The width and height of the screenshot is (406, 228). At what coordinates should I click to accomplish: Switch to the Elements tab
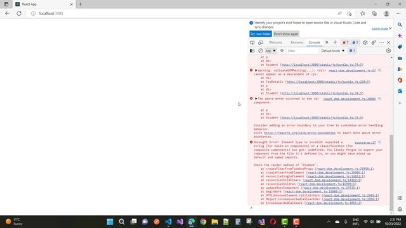coord(297,42)
